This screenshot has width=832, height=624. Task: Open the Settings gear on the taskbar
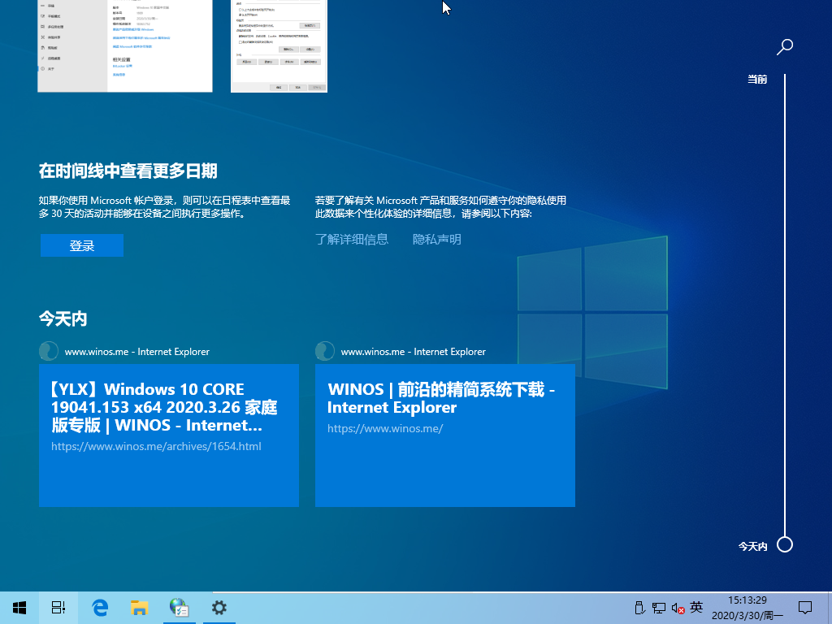coord(219,608)
